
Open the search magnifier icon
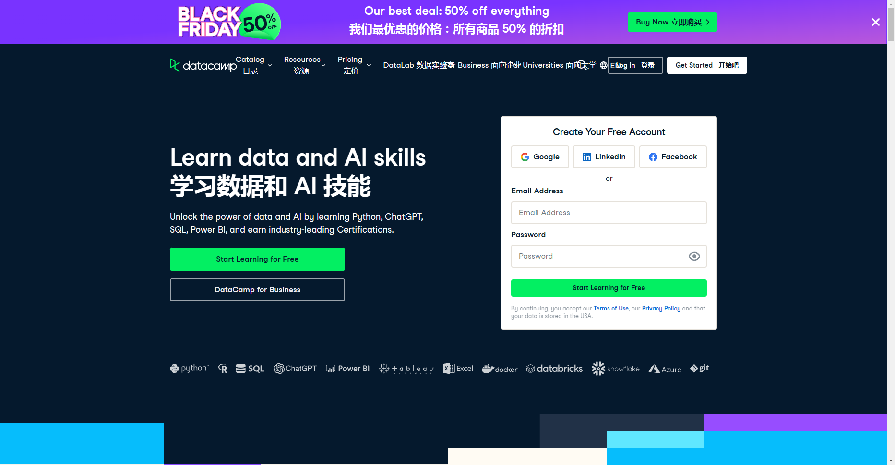(582, 65)
